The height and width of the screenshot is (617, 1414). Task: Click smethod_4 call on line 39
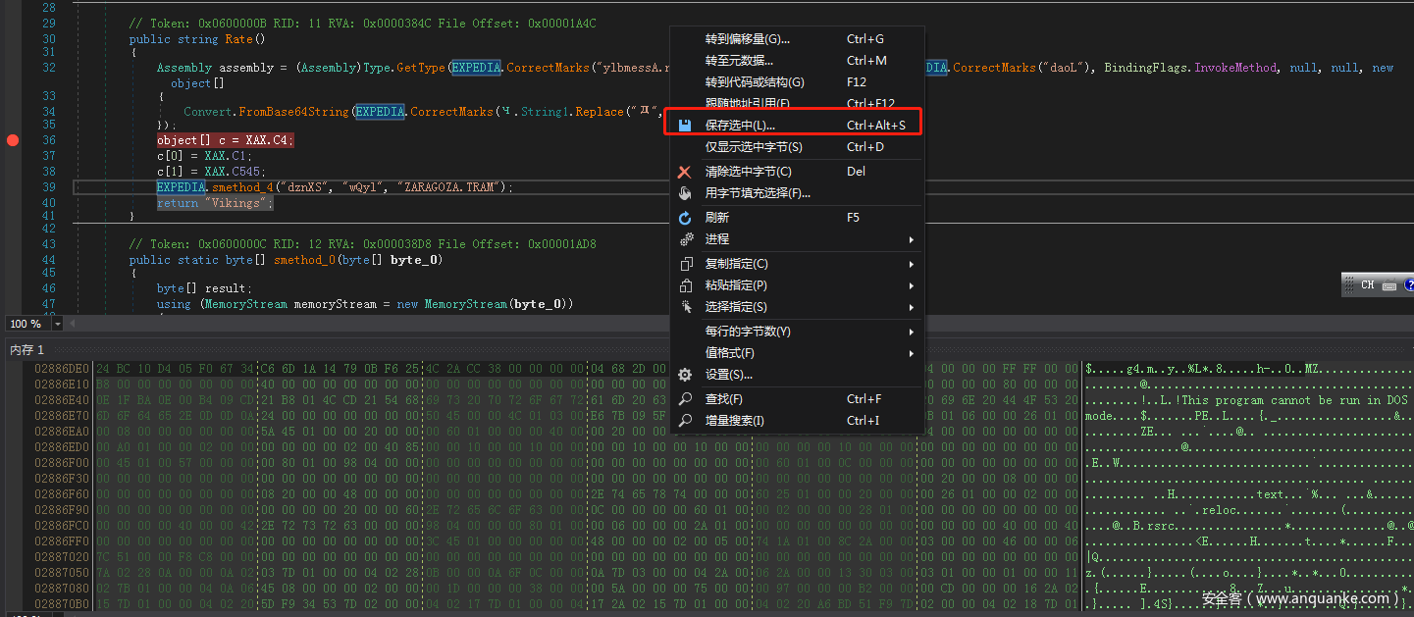(x=244, y=187)
